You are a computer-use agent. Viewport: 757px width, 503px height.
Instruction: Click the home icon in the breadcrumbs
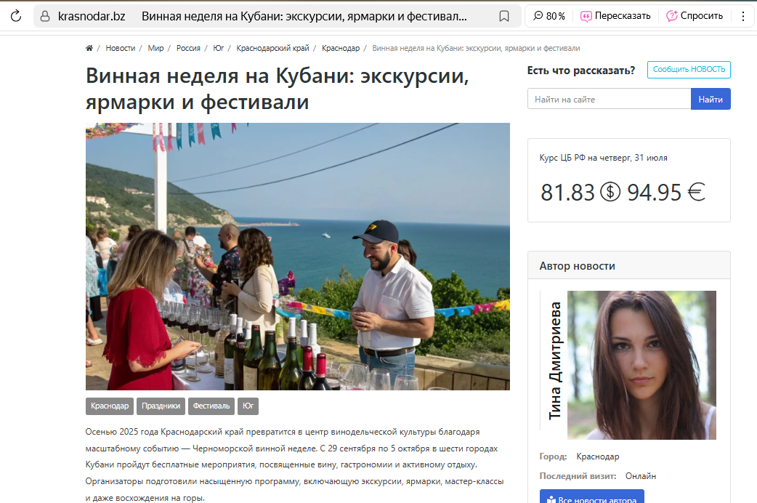(88, 47)
